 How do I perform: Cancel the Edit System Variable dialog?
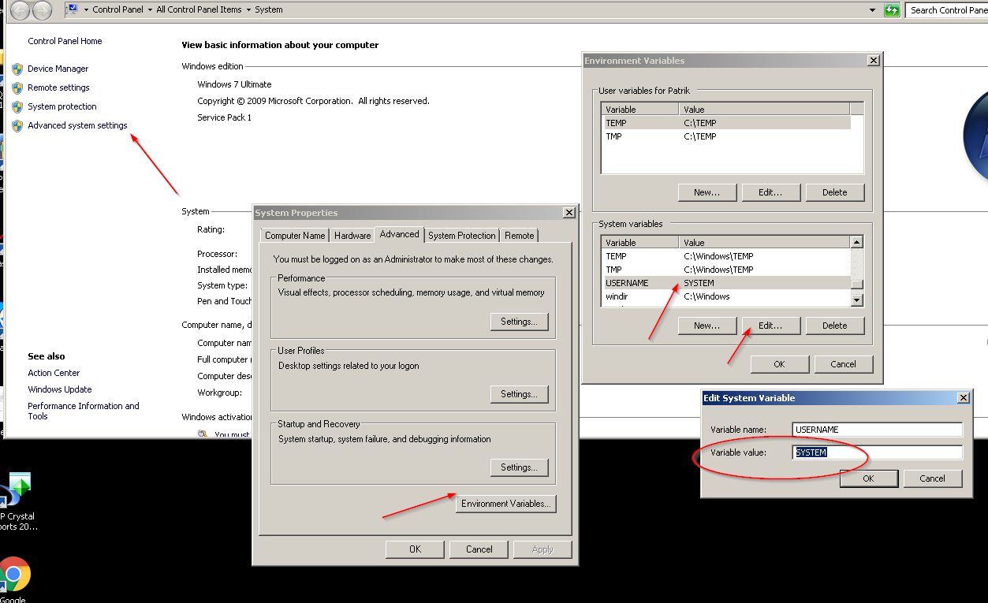[932, 478]
